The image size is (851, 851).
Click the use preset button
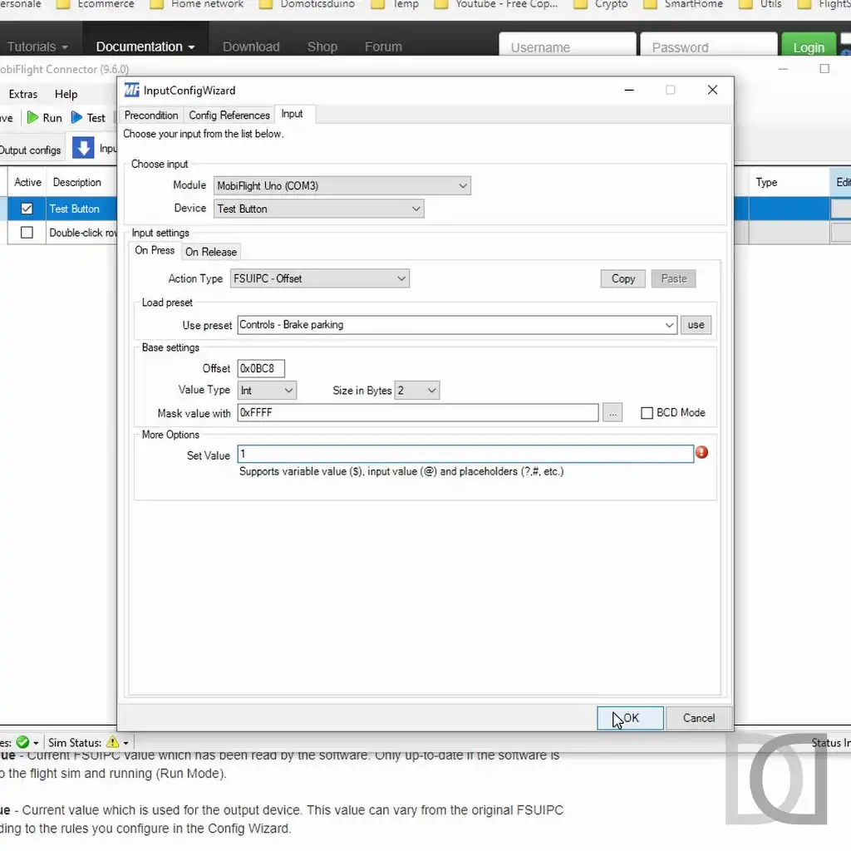[696, 325]
